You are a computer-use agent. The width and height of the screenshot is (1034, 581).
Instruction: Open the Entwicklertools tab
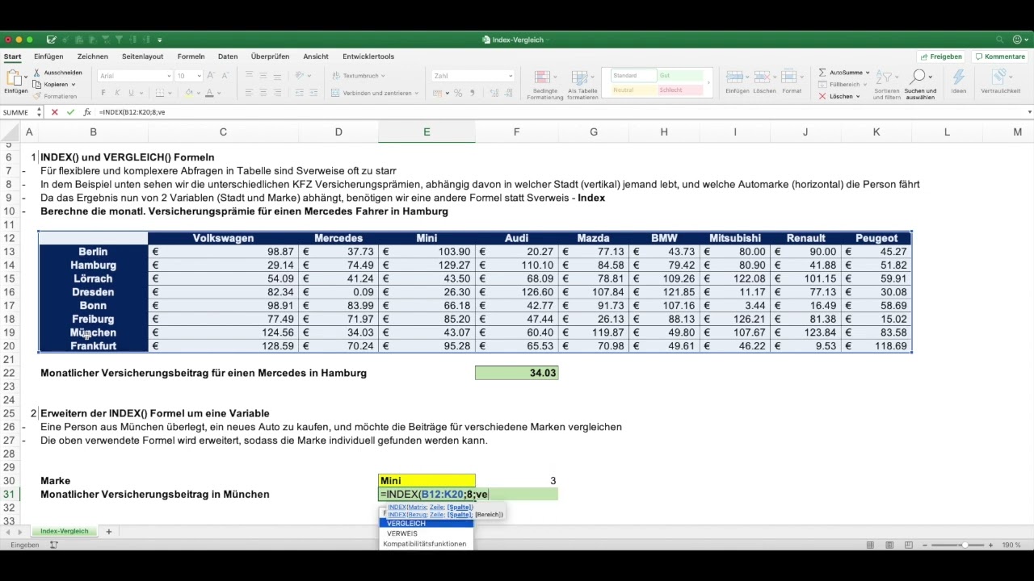tap(368, 56)
